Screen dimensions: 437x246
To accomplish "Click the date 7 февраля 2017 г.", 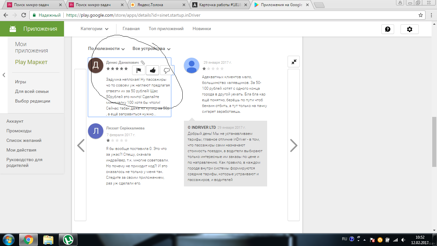I will coord(121,135).
